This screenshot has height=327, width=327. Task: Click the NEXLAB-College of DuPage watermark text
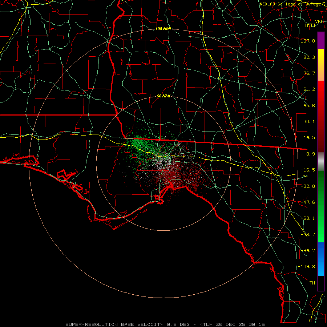[292, 4]
